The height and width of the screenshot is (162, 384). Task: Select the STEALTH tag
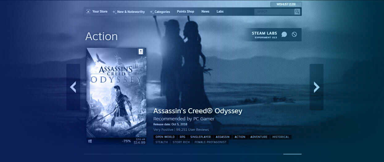(162, 142)
